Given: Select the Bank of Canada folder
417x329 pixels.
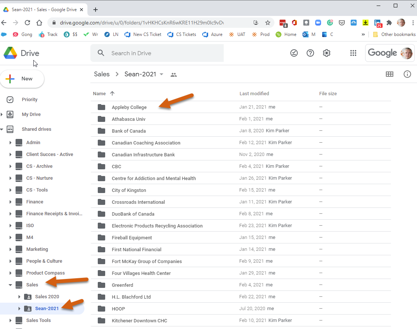Looking at the screenshot, I should [129, 131].
